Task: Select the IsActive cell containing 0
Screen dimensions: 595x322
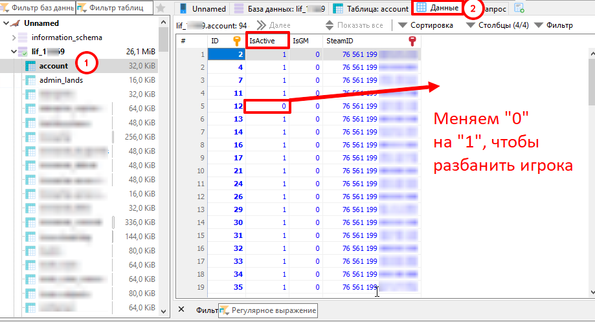Action: [267, 107]
